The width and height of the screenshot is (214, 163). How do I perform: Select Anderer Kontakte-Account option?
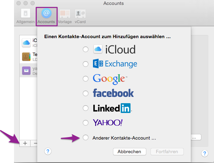tap(85, 138)
